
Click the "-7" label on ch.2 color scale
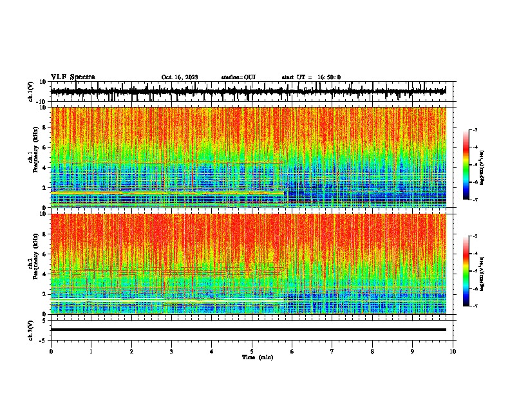475,306
